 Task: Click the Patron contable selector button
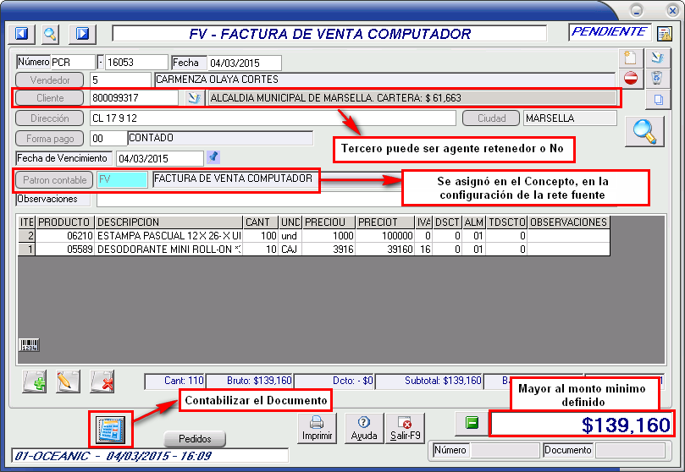coord(54,180)
